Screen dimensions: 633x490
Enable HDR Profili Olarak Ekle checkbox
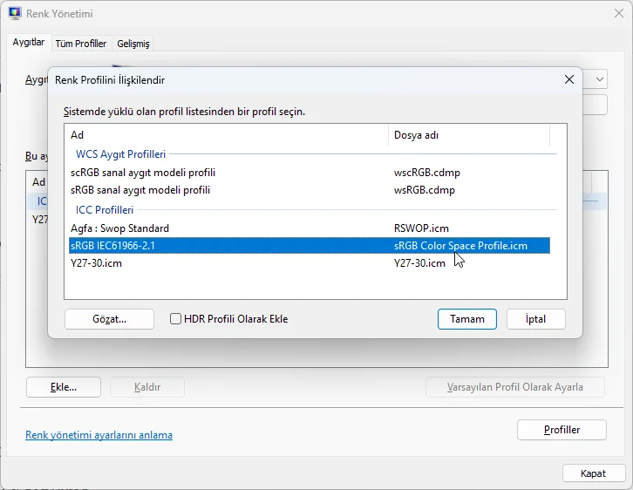[x=175, y=319]
